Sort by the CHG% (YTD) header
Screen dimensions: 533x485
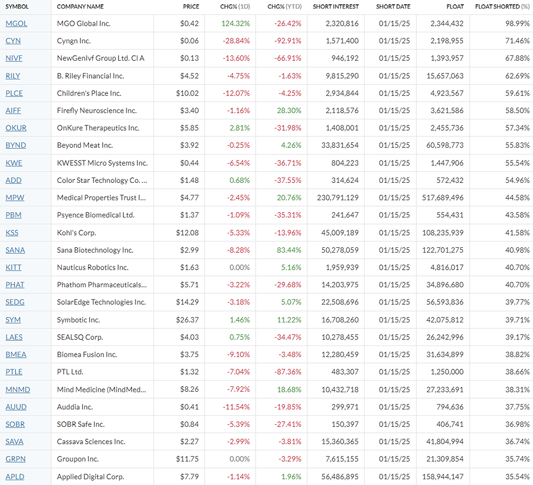(x=285, y=6)
